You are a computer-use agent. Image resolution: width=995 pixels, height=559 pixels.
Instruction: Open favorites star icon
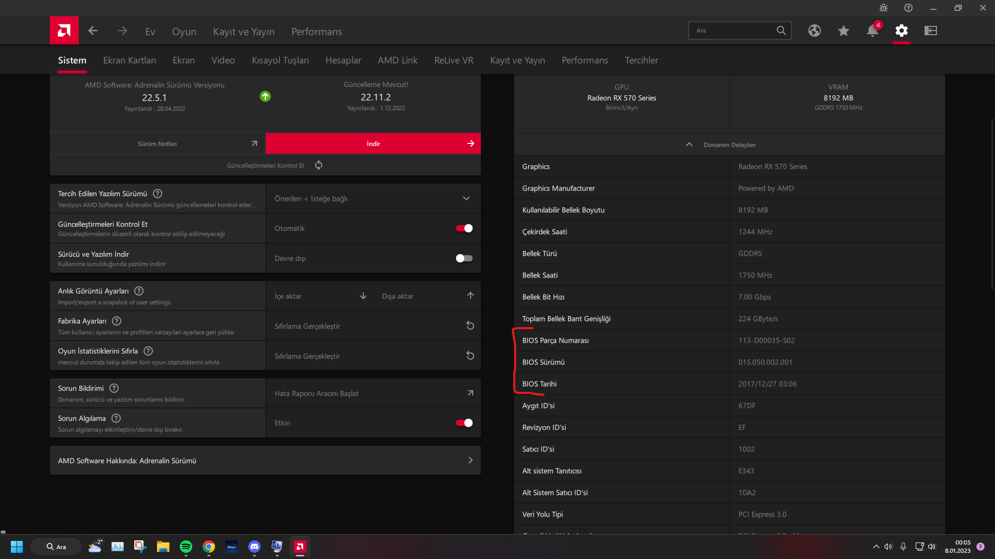click(x=843, y=31)
